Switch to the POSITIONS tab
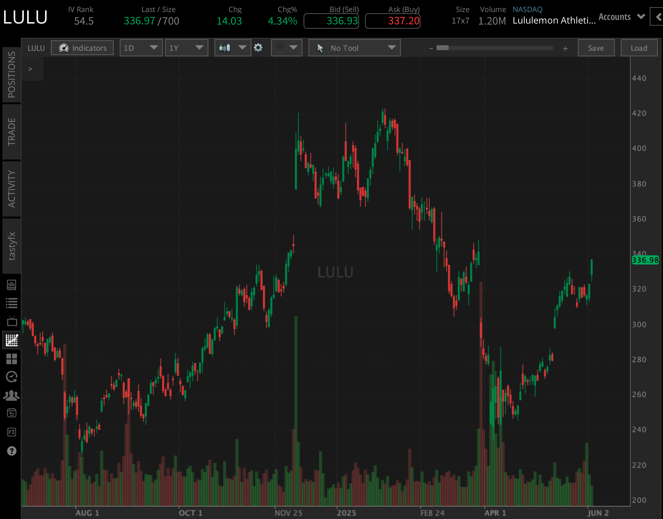This screenshot has width=663, height=519. 12,74
